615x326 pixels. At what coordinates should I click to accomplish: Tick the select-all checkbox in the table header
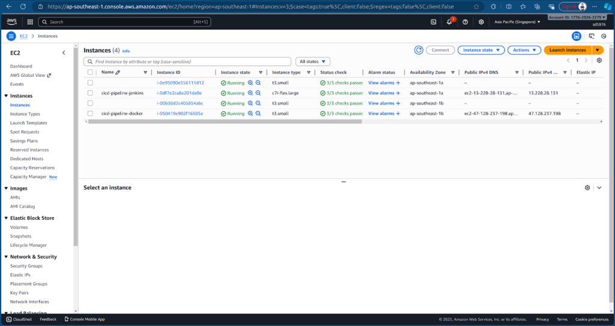click(x=90, y=72)
